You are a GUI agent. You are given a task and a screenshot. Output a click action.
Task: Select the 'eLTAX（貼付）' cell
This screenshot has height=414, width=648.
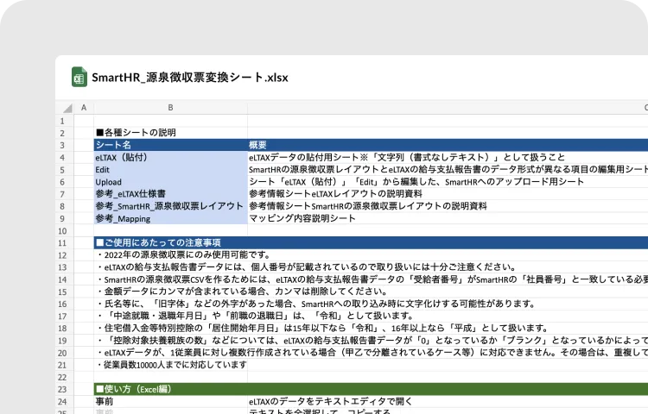tap(171, 158)
